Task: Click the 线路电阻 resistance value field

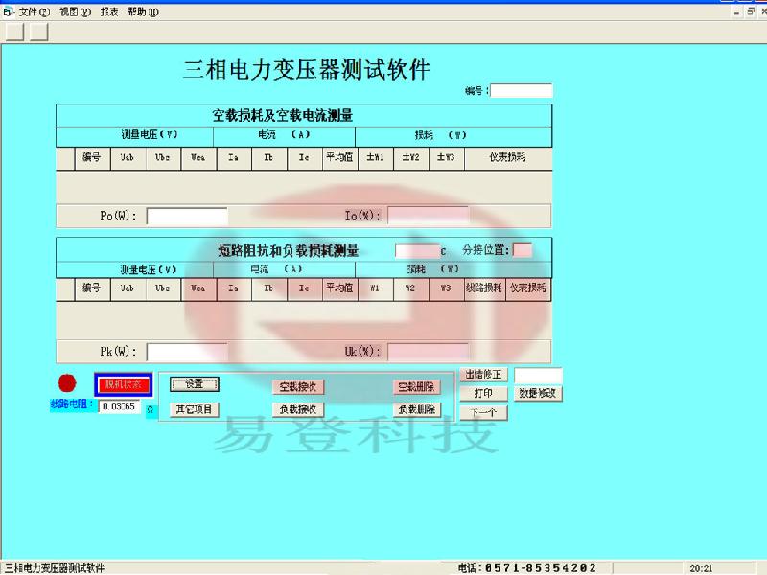Action: point(122,406)
